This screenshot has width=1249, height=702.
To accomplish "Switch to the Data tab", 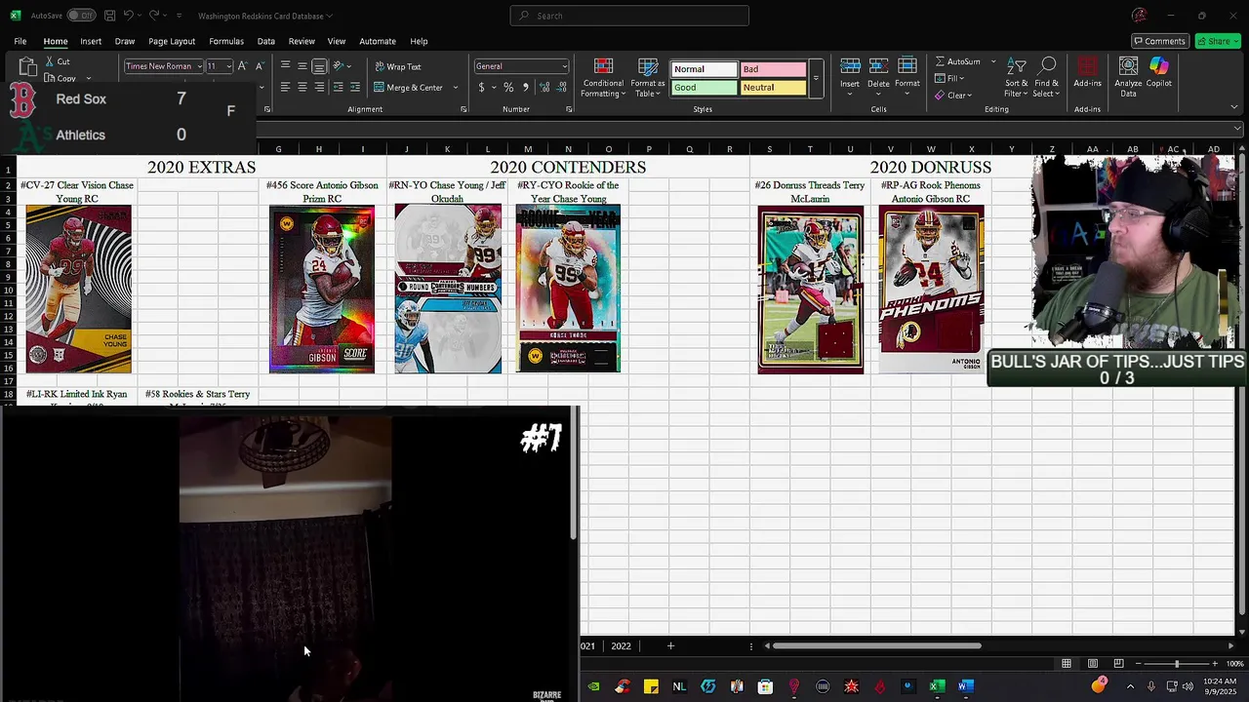I will 265,41.
